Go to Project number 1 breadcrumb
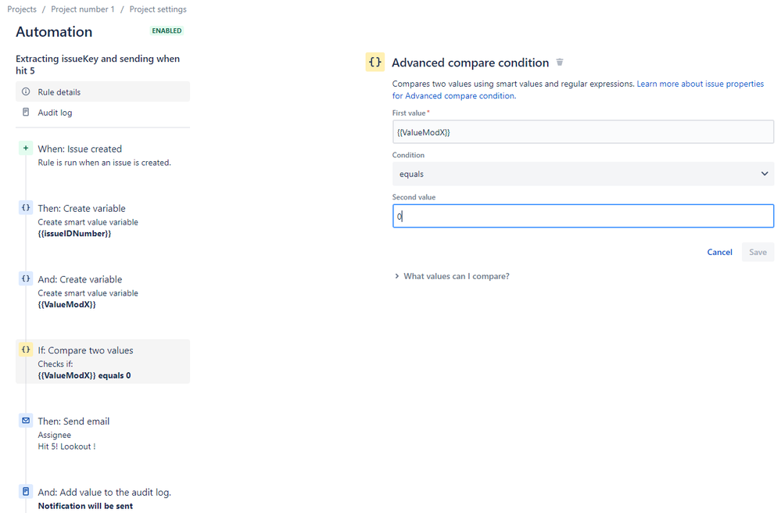781x513 pixels. coord(83,9)
